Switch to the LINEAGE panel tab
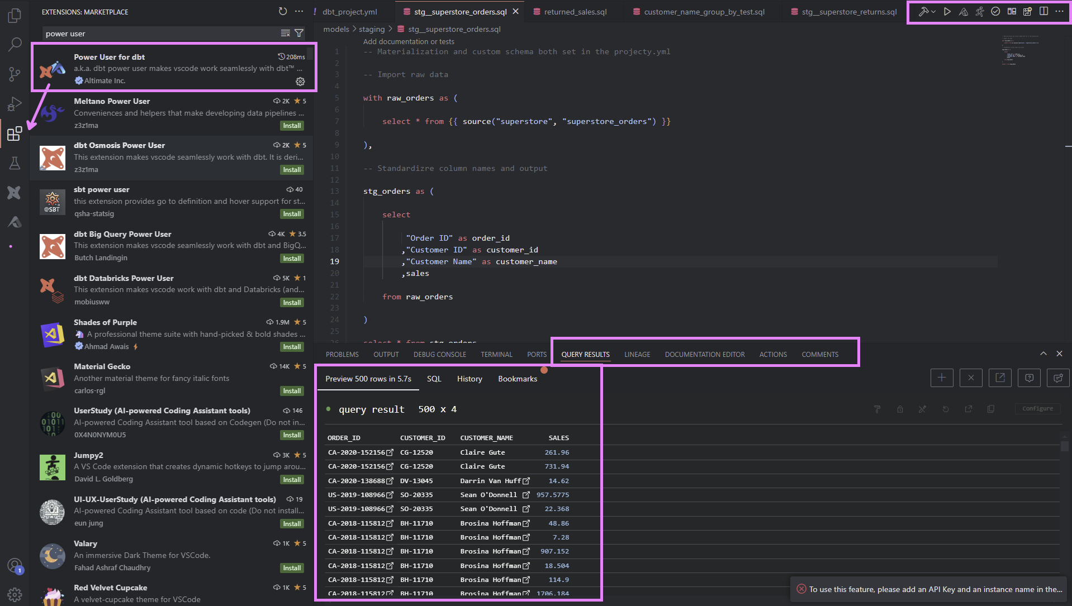Image resolution: width=1072 pixels, height=606 pixels. click(x=637, y=354)
